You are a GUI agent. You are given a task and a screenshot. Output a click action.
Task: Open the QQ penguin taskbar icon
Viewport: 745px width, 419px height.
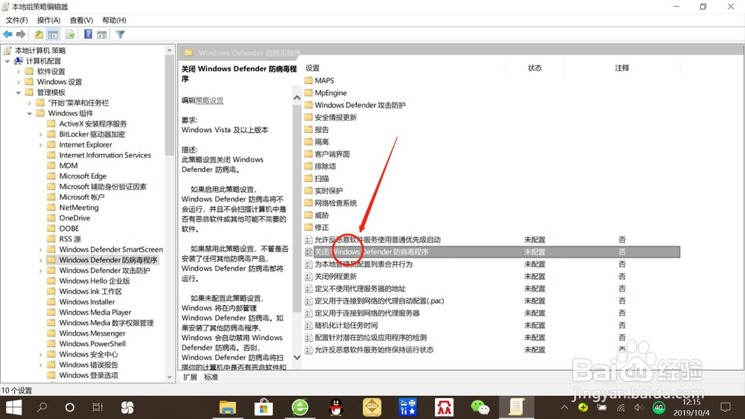pyautogui.click(x=336, y=407)
